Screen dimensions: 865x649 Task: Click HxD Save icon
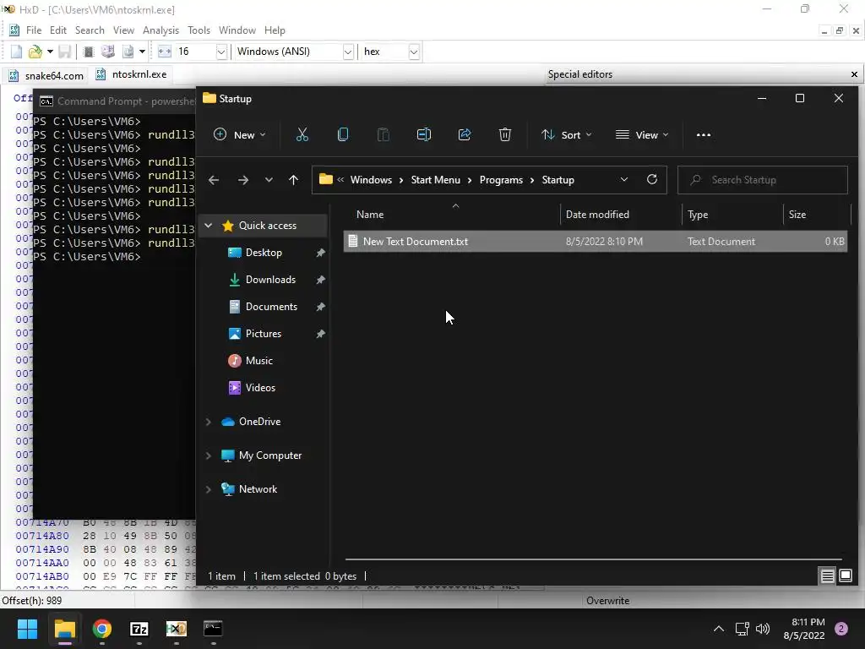pos(64,52)
